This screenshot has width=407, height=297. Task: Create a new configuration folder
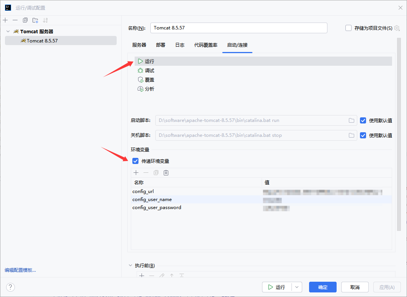point(35,20)
